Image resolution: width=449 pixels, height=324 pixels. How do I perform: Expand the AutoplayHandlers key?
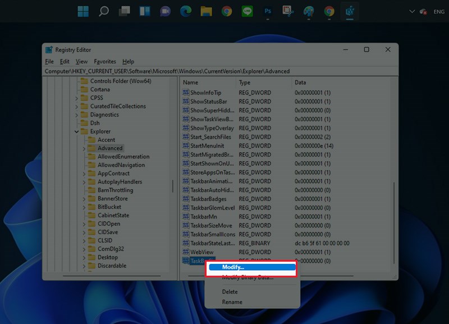click(x=84, y=182)
